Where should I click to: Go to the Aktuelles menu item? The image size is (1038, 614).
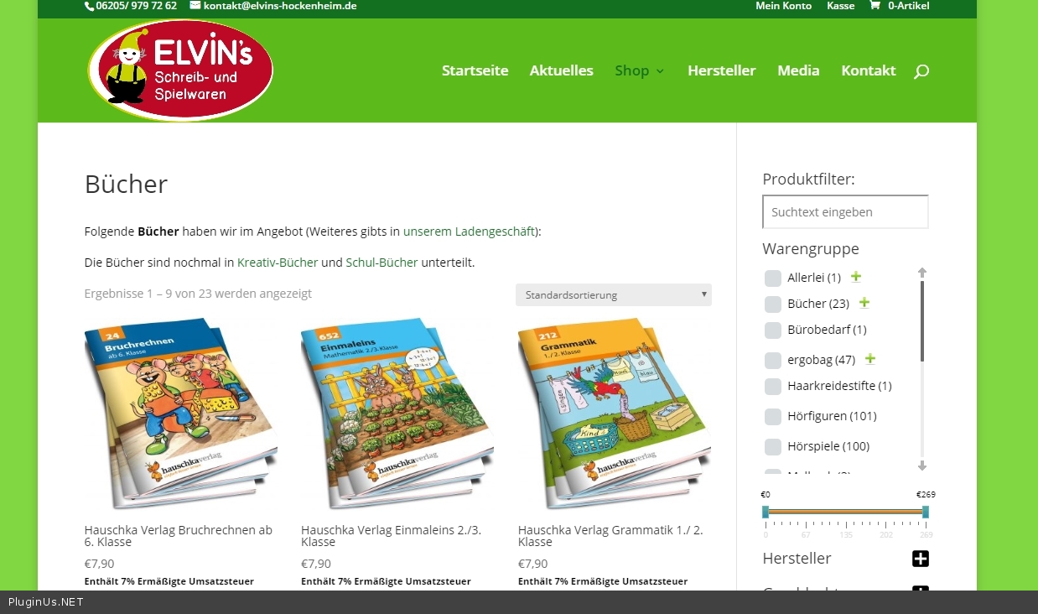(x=561, y=70)
